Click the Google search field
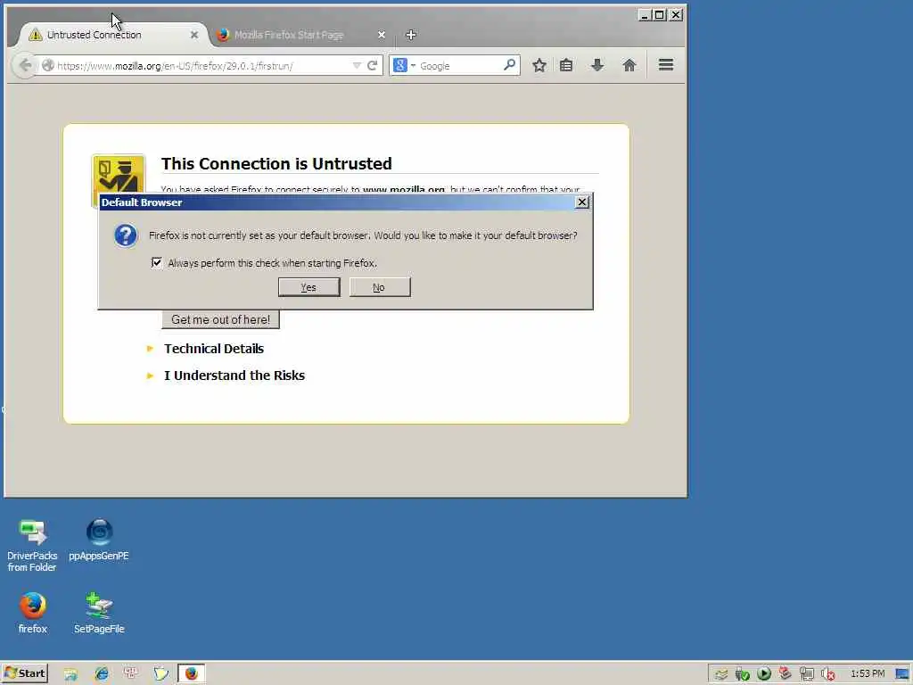This screenshot has width=913, height=685. click(x=460, y=66)
